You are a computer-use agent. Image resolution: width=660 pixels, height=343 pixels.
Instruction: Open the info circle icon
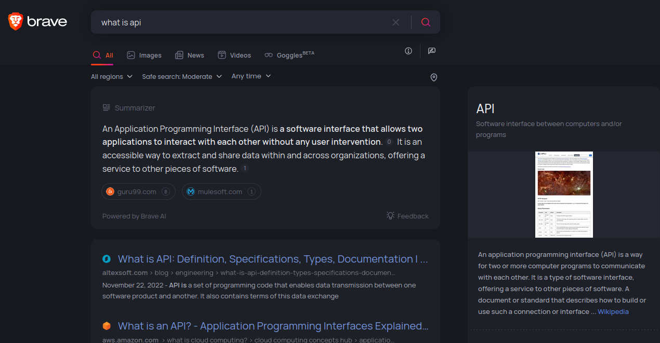[408, 51]
